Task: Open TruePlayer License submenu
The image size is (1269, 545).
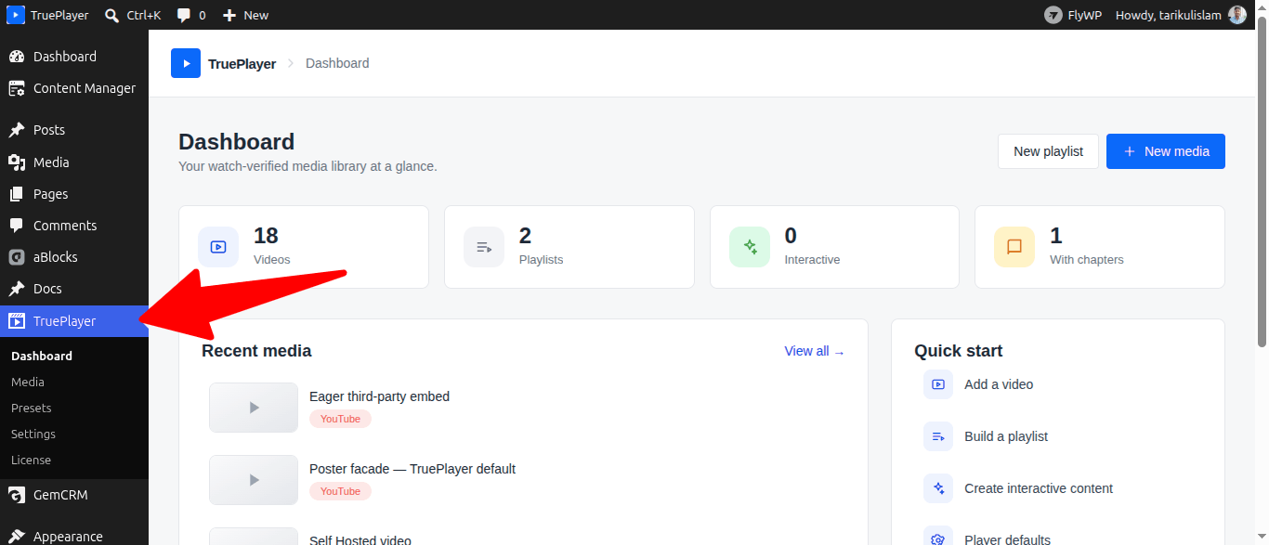Action: (31, 460)
